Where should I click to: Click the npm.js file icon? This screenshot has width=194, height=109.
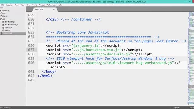tap(3, 30)
